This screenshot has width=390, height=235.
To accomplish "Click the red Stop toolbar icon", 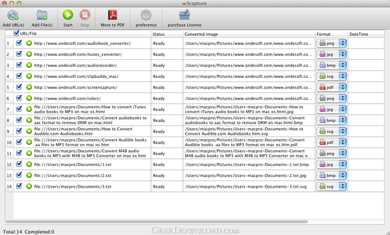I will pos(85,15).
